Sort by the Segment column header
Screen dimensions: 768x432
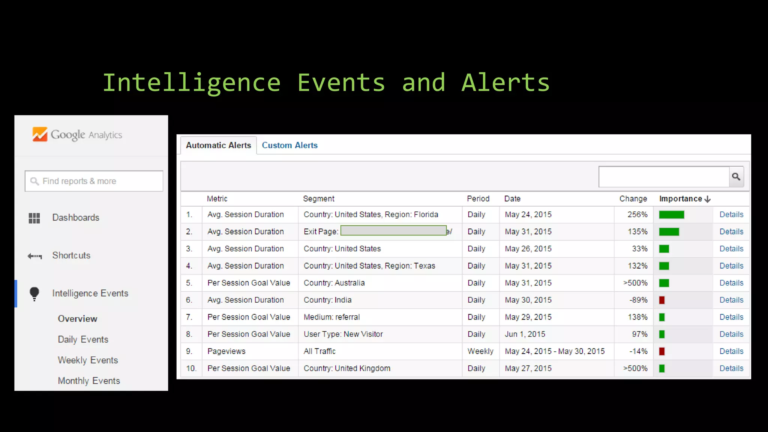point(319,199)
